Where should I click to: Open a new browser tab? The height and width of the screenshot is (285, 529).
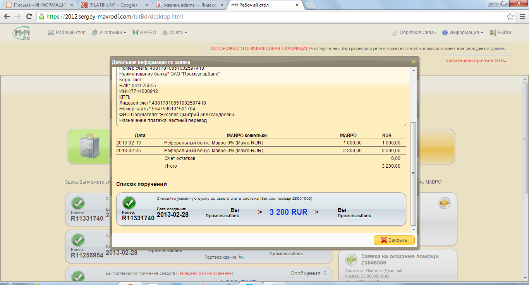click(x=311, y=5)
